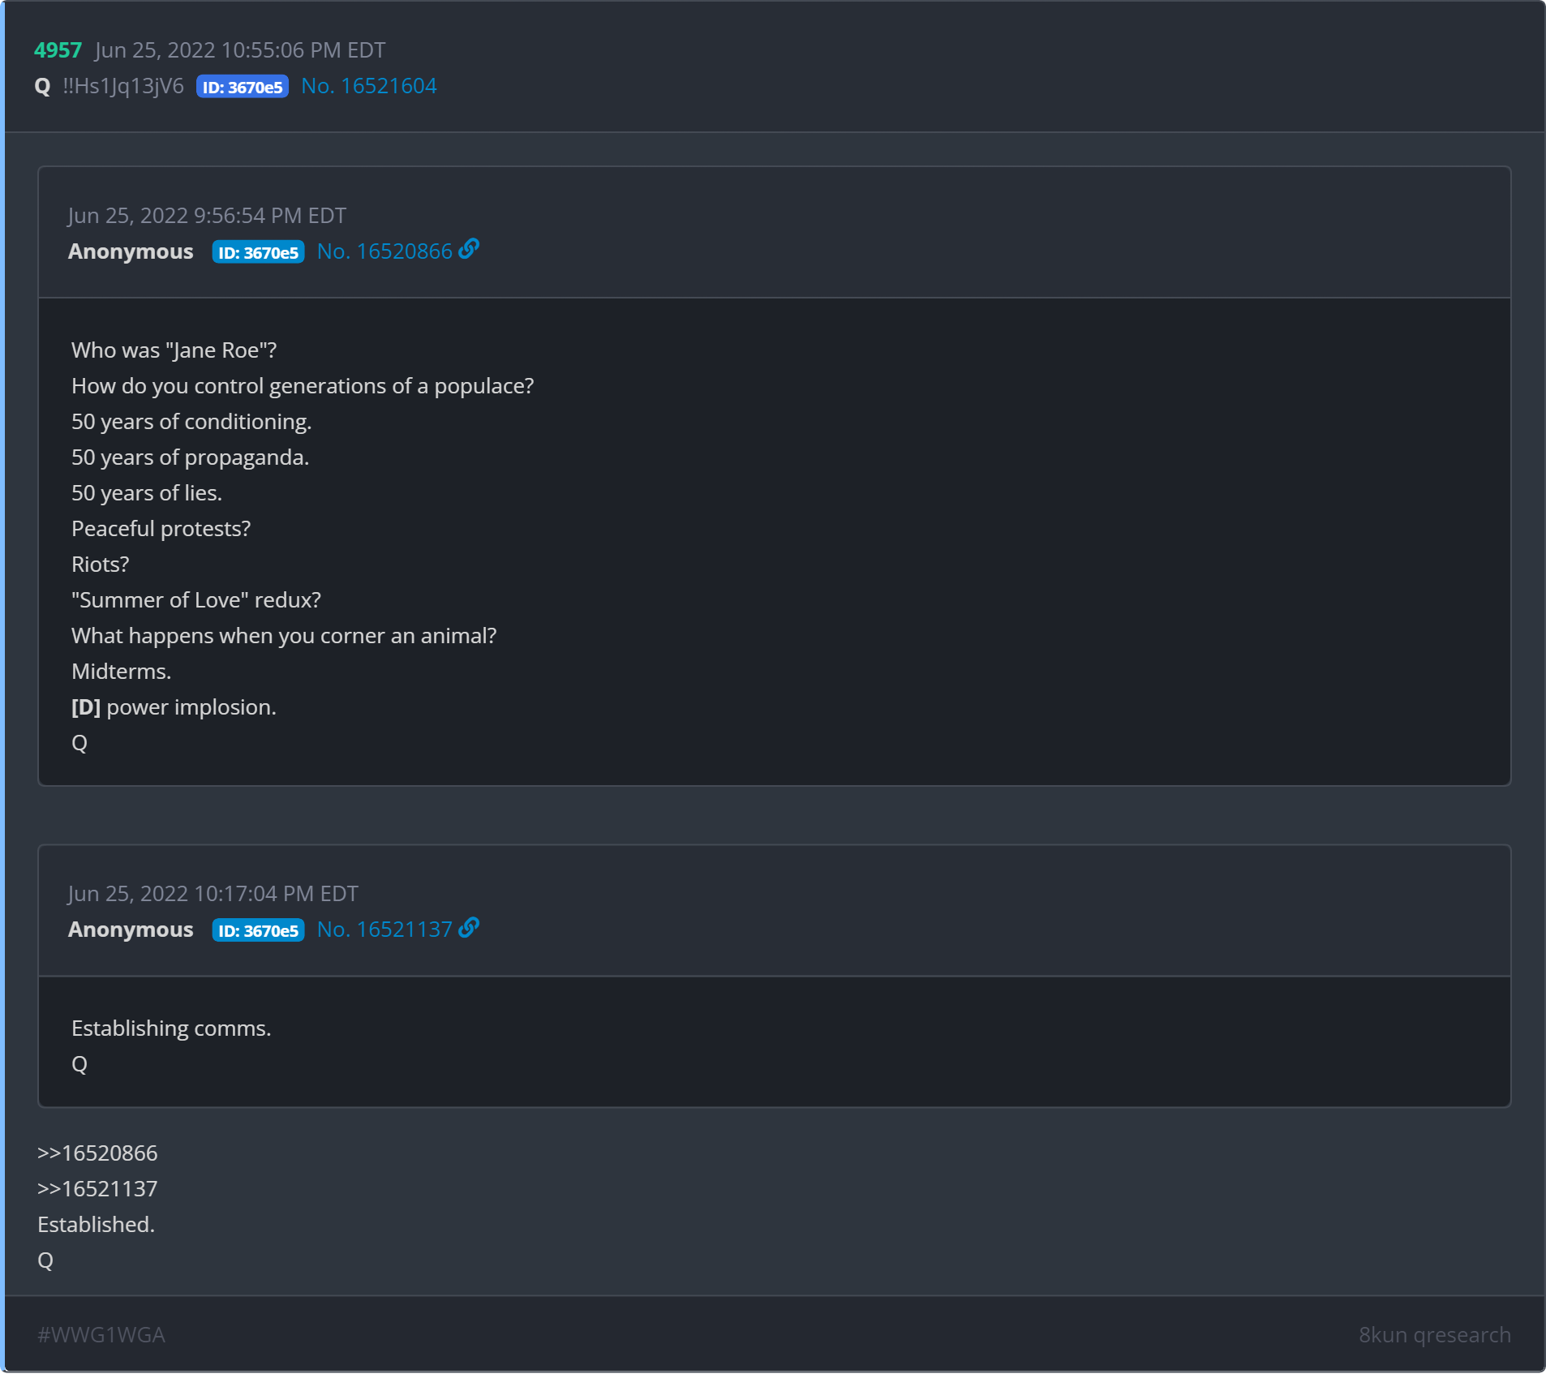Click the #WWG1WGA hashtag in the footer
The height and width of the screenshot is (1374, 1546).
101,1334
